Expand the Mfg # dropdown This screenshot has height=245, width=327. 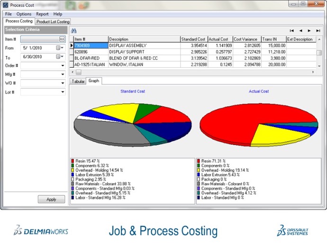pyautogui.click(x=62, y=74)
